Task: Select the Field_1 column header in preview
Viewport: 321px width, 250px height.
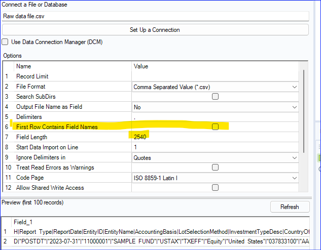Action: click(23, 222)
